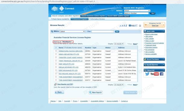
Task: Click the select-all checkbox in table header
Action: (56, 48)
